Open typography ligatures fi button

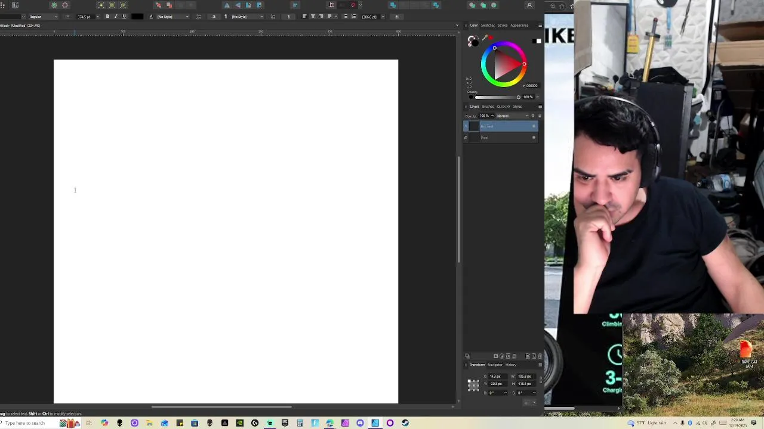coord(397,17)
